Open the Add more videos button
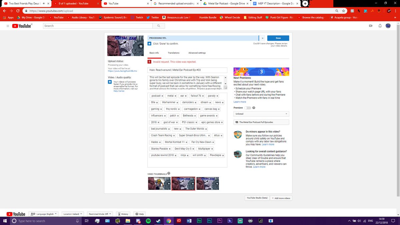The height and width of the screenshot is (225, 400). point(282,198)
